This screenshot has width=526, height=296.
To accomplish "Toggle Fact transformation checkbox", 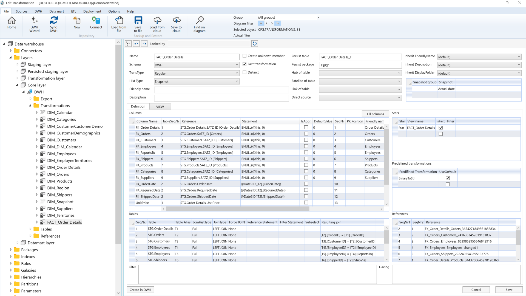I will pyautogui.click(x=244, y=64).
